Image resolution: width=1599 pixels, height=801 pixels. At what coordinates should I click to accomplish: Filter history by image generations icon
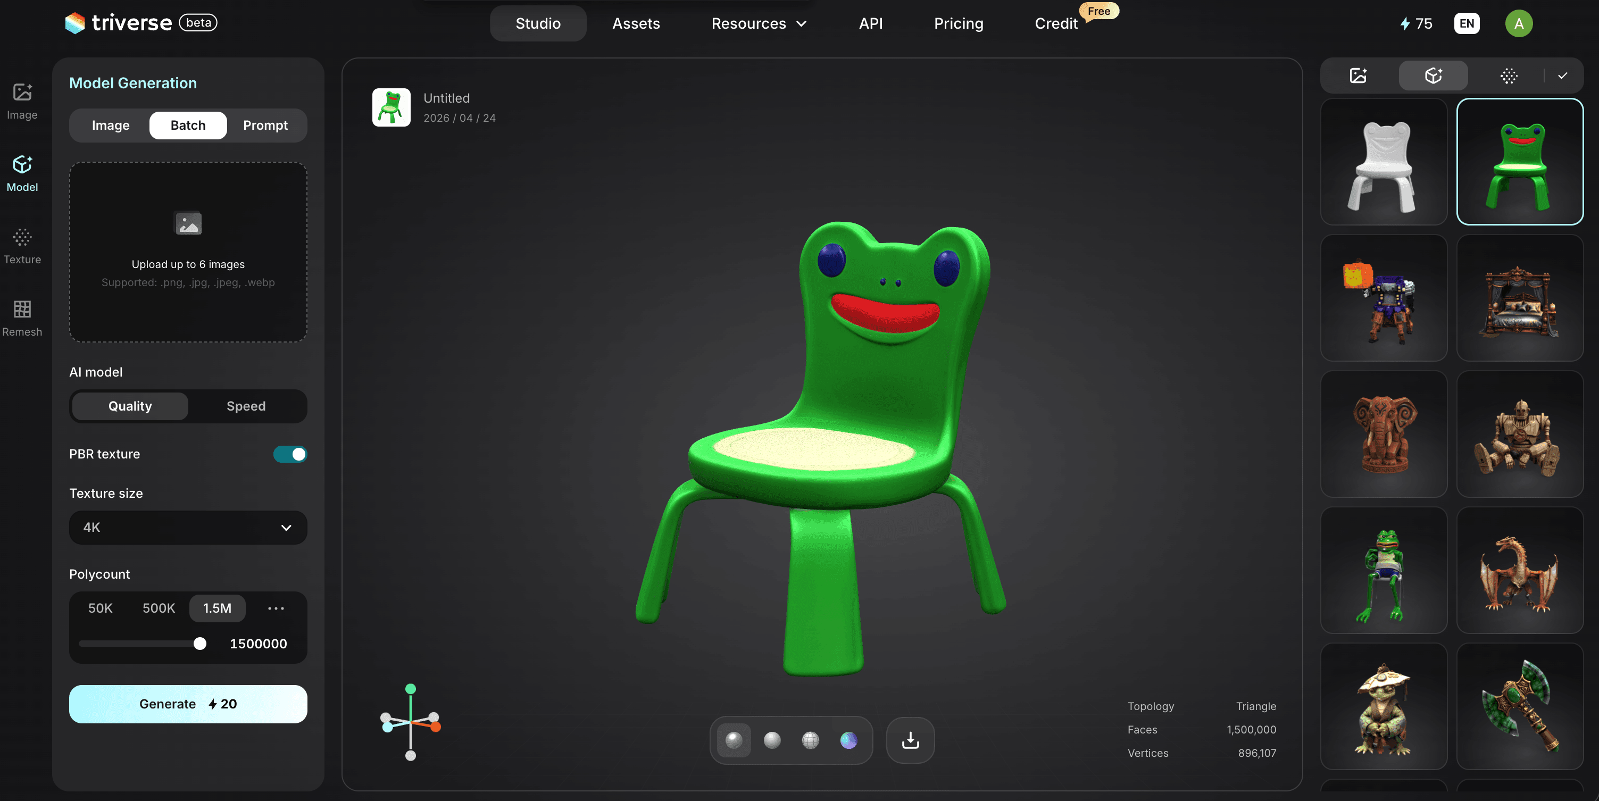(1358, 76)
